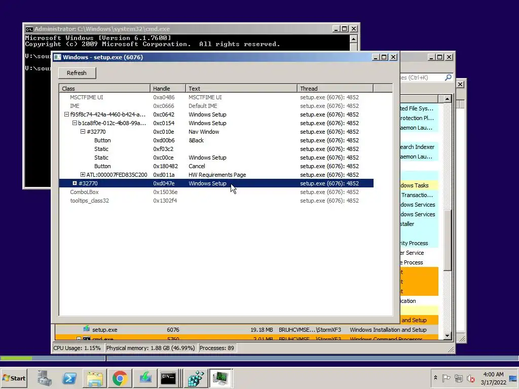
Task: Click Processes: 89 status bar entry
Action: tap(217, 348)
